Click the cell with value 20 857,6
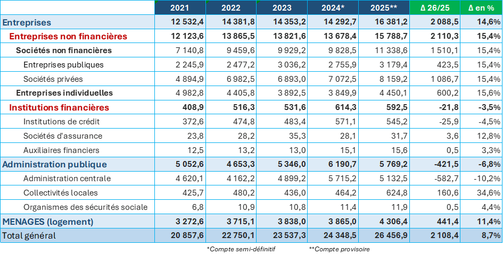The height and width of the screenshot is (254, 503). point(180,236)
